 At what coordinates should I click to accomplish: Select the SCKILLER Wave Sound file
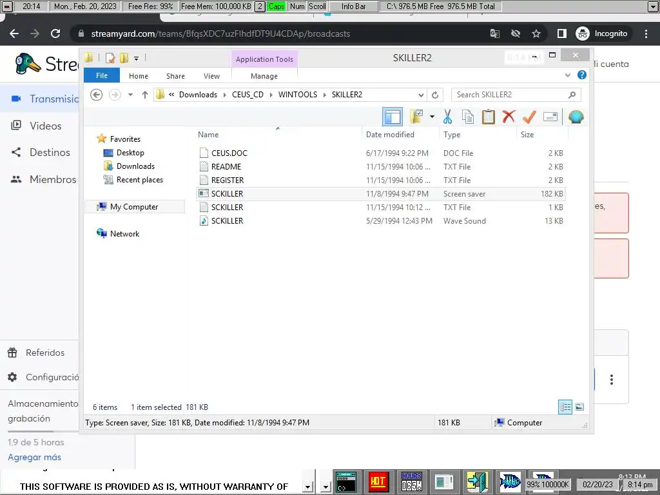point(381,220)
